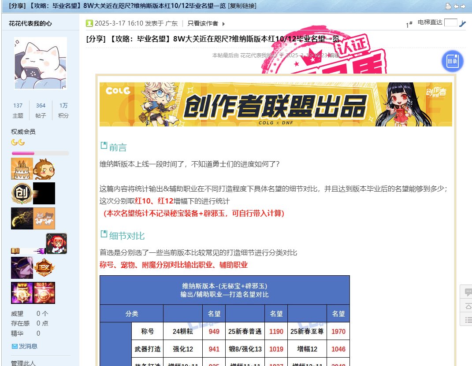This screenshot has height=366, width=472.
Task: Click the 锻8/强化13 table cell
Action: (x=245, y=349)
